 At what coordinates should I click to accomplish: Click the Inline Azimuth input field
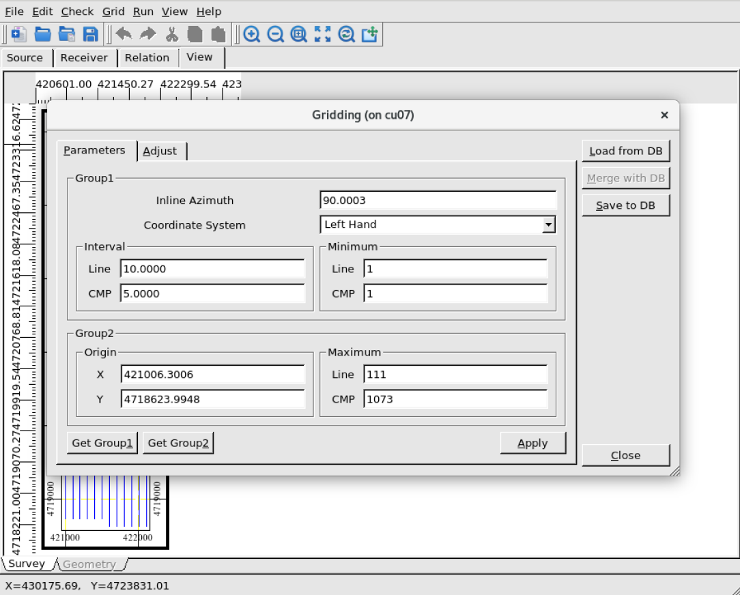click(438, 200)
